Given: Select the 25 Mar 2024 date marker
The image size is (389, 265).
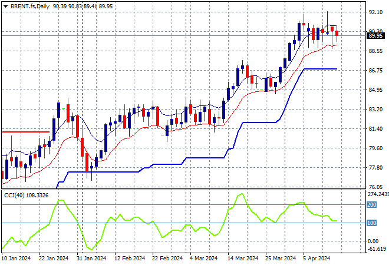Looking at the screenshot, I should click(x=281, y=259).
